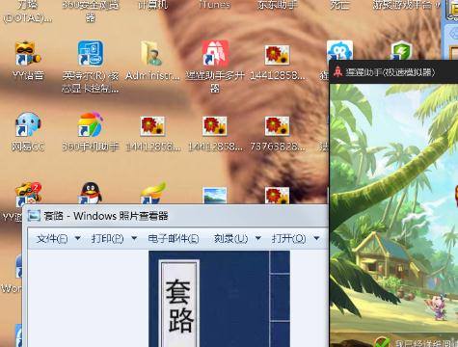Viewport: 458px width, 347px height.
Task: Toggle the green 我已经详细阅 checkbox in emulator
Action: pyautogui.click(x=383, y=342)
